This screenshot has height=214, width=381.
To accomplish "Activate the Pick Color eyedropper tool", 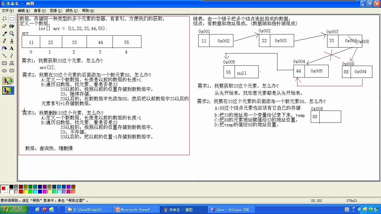I will click(4, 34).
